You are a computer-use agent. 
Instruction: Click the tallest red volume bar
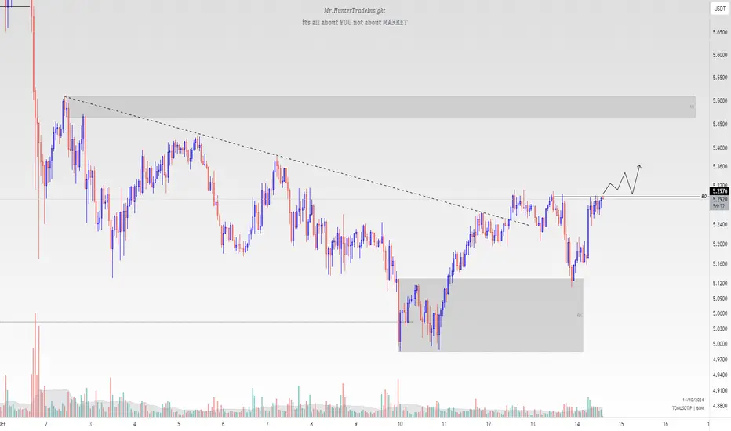[x=35, y=365]
